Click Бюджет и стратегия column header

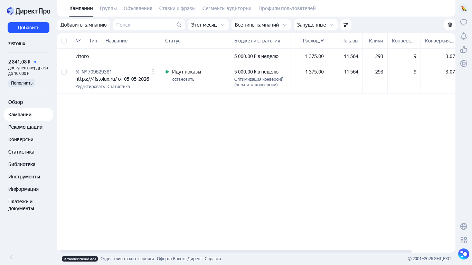coord(257,41)
